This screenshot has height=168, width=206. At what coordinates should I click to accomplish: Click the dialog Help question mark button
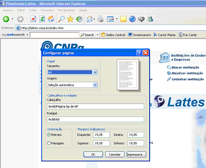click(139, 53)
